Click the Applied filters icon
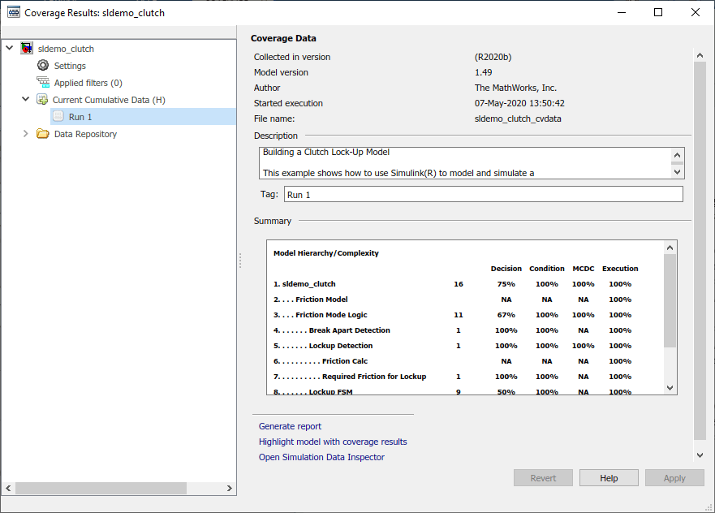The width and height of the screenshot is (715, 513). [43, 83]
